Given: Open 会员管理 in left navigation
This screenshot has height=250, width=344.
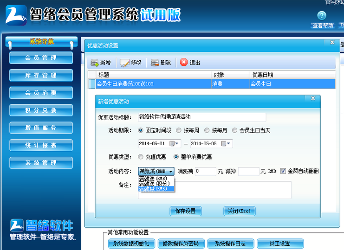Looking at the screenshot, I should pyautogui.click(x=41, y=58).
